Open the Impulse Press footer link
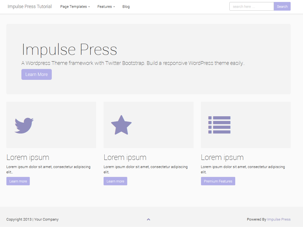The image size is (303, 227). [279, 219]
